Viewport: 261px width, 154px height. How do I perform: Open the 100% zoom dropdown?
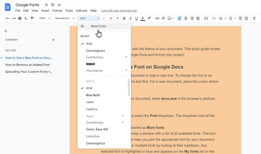pyautogui.click(x=44, y=18)
